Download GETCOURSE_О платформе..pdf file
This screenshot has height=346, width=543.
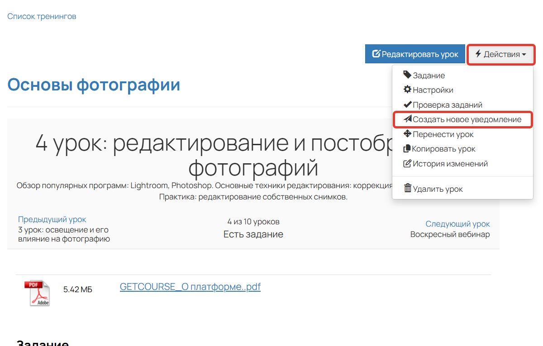click(x=190, y=287)
